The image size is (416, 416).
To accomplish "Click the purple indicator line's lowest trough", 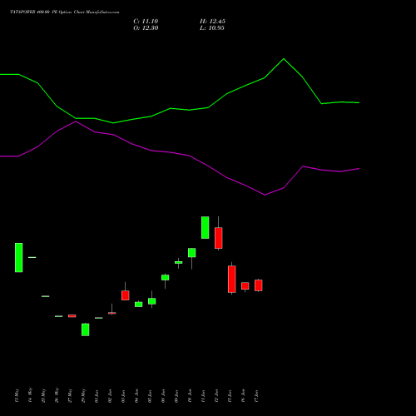I will (265, 195).
